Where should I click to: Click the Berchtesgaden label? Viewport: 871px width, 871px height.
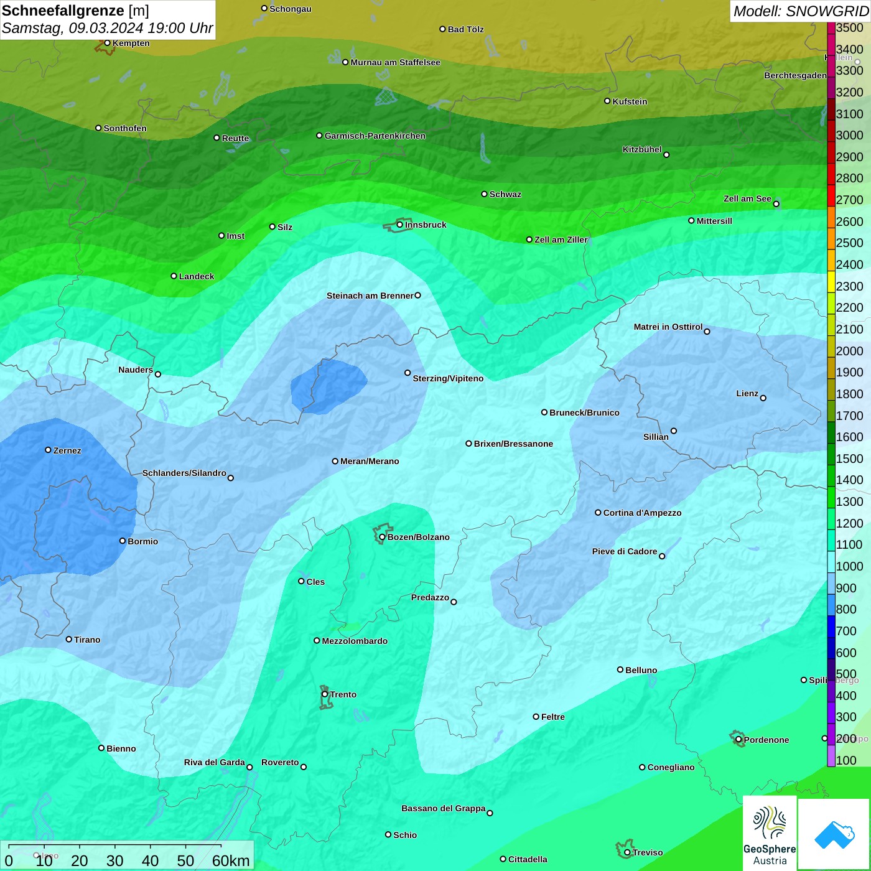tap(795, 75)
